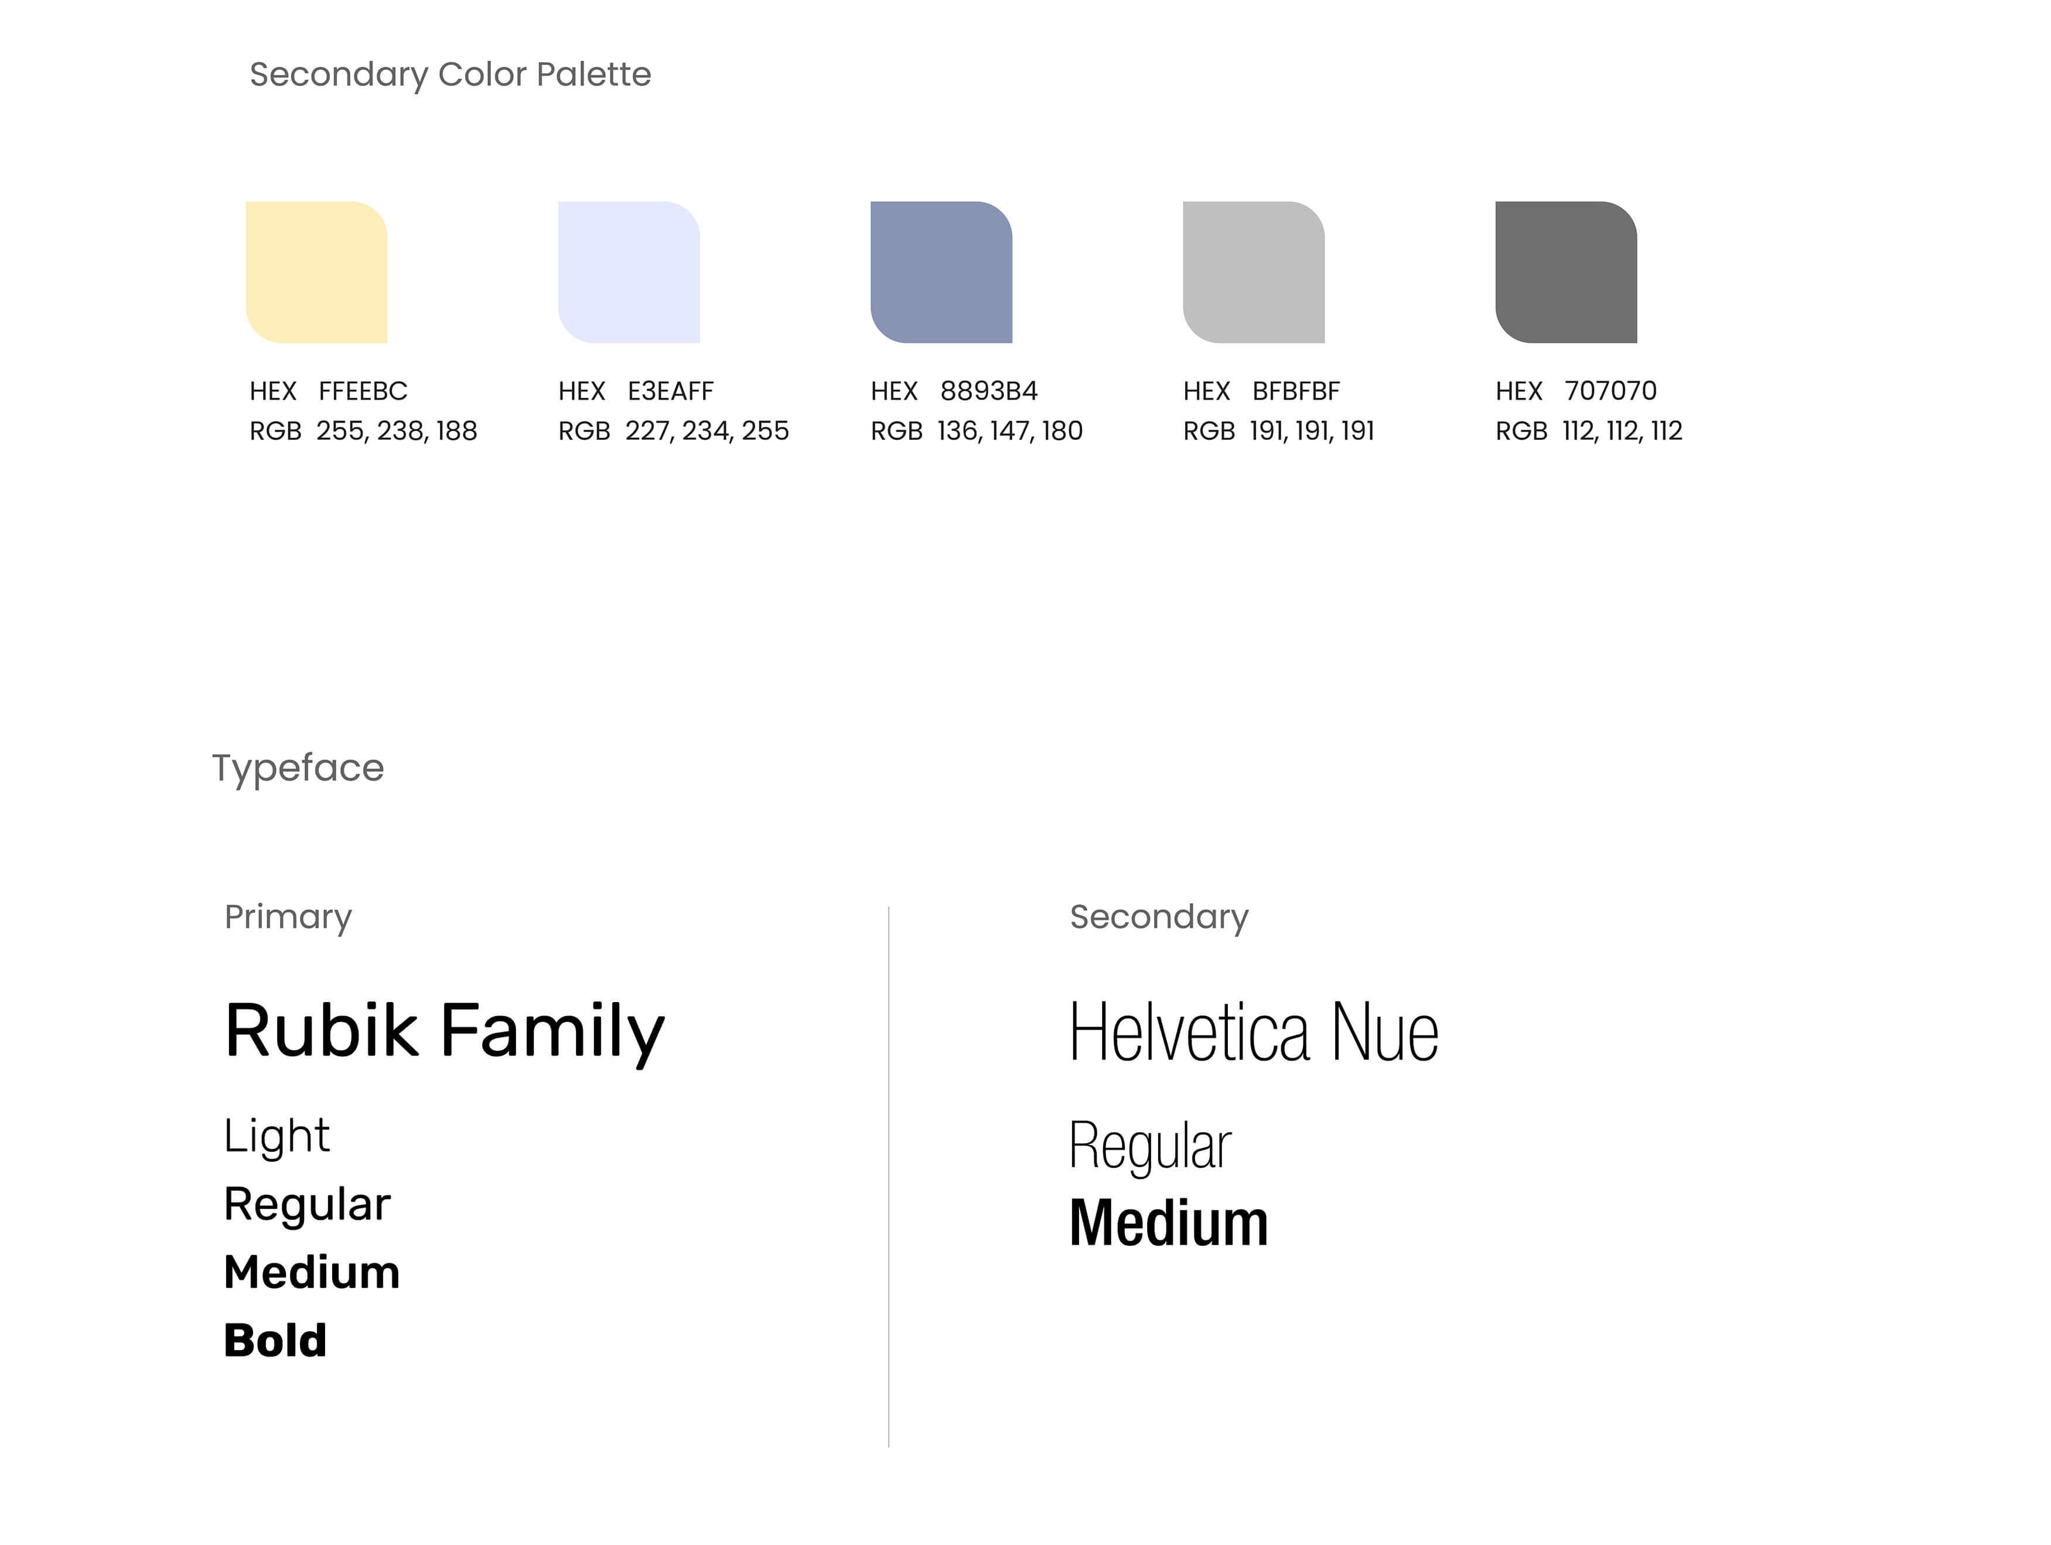Select the dark gray 707070 swatch

pos(1566,272)
